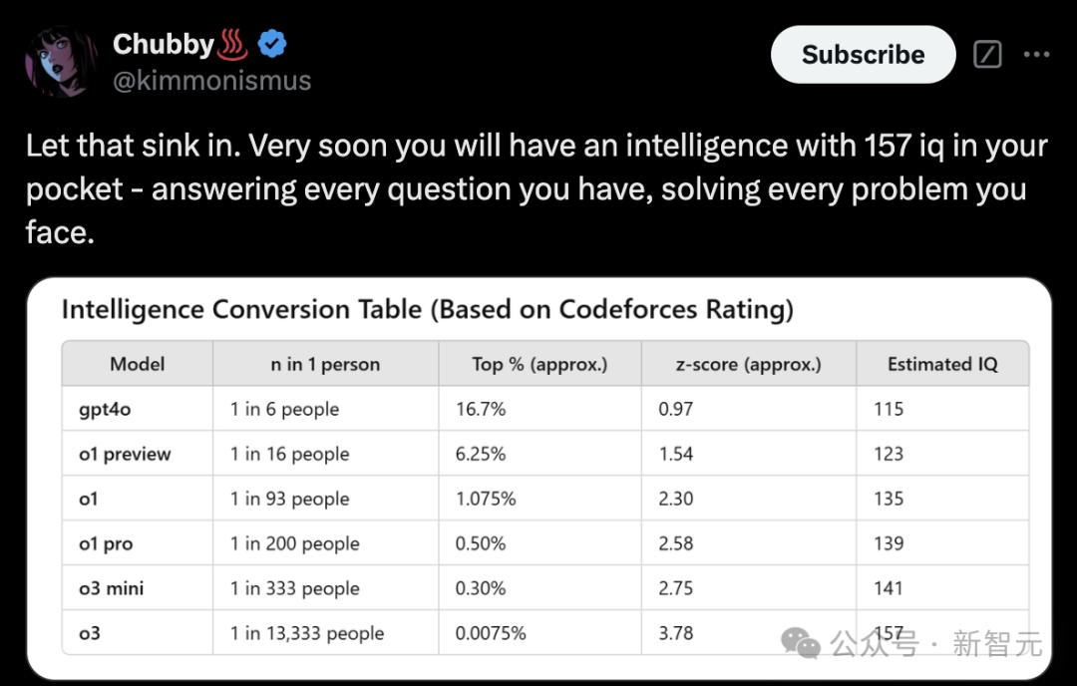Click the Grok slash icon
The image size is (1077, 686).
point(987,54)
